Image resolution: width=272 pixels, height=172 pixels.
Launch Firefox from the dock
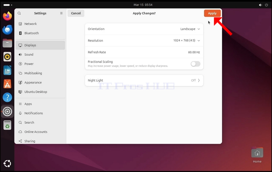[x=7, y=16]
